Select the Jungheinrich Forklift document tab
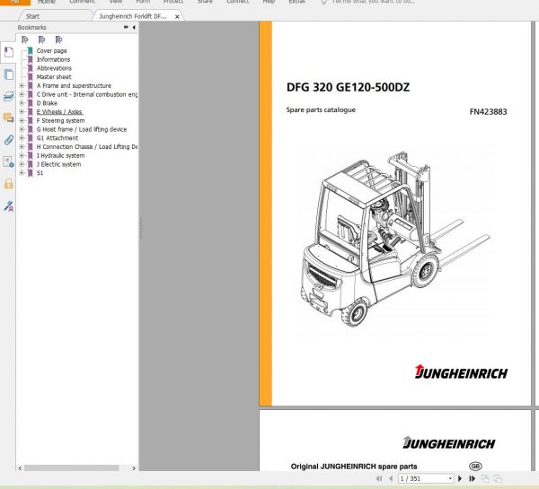 [133, 16]
